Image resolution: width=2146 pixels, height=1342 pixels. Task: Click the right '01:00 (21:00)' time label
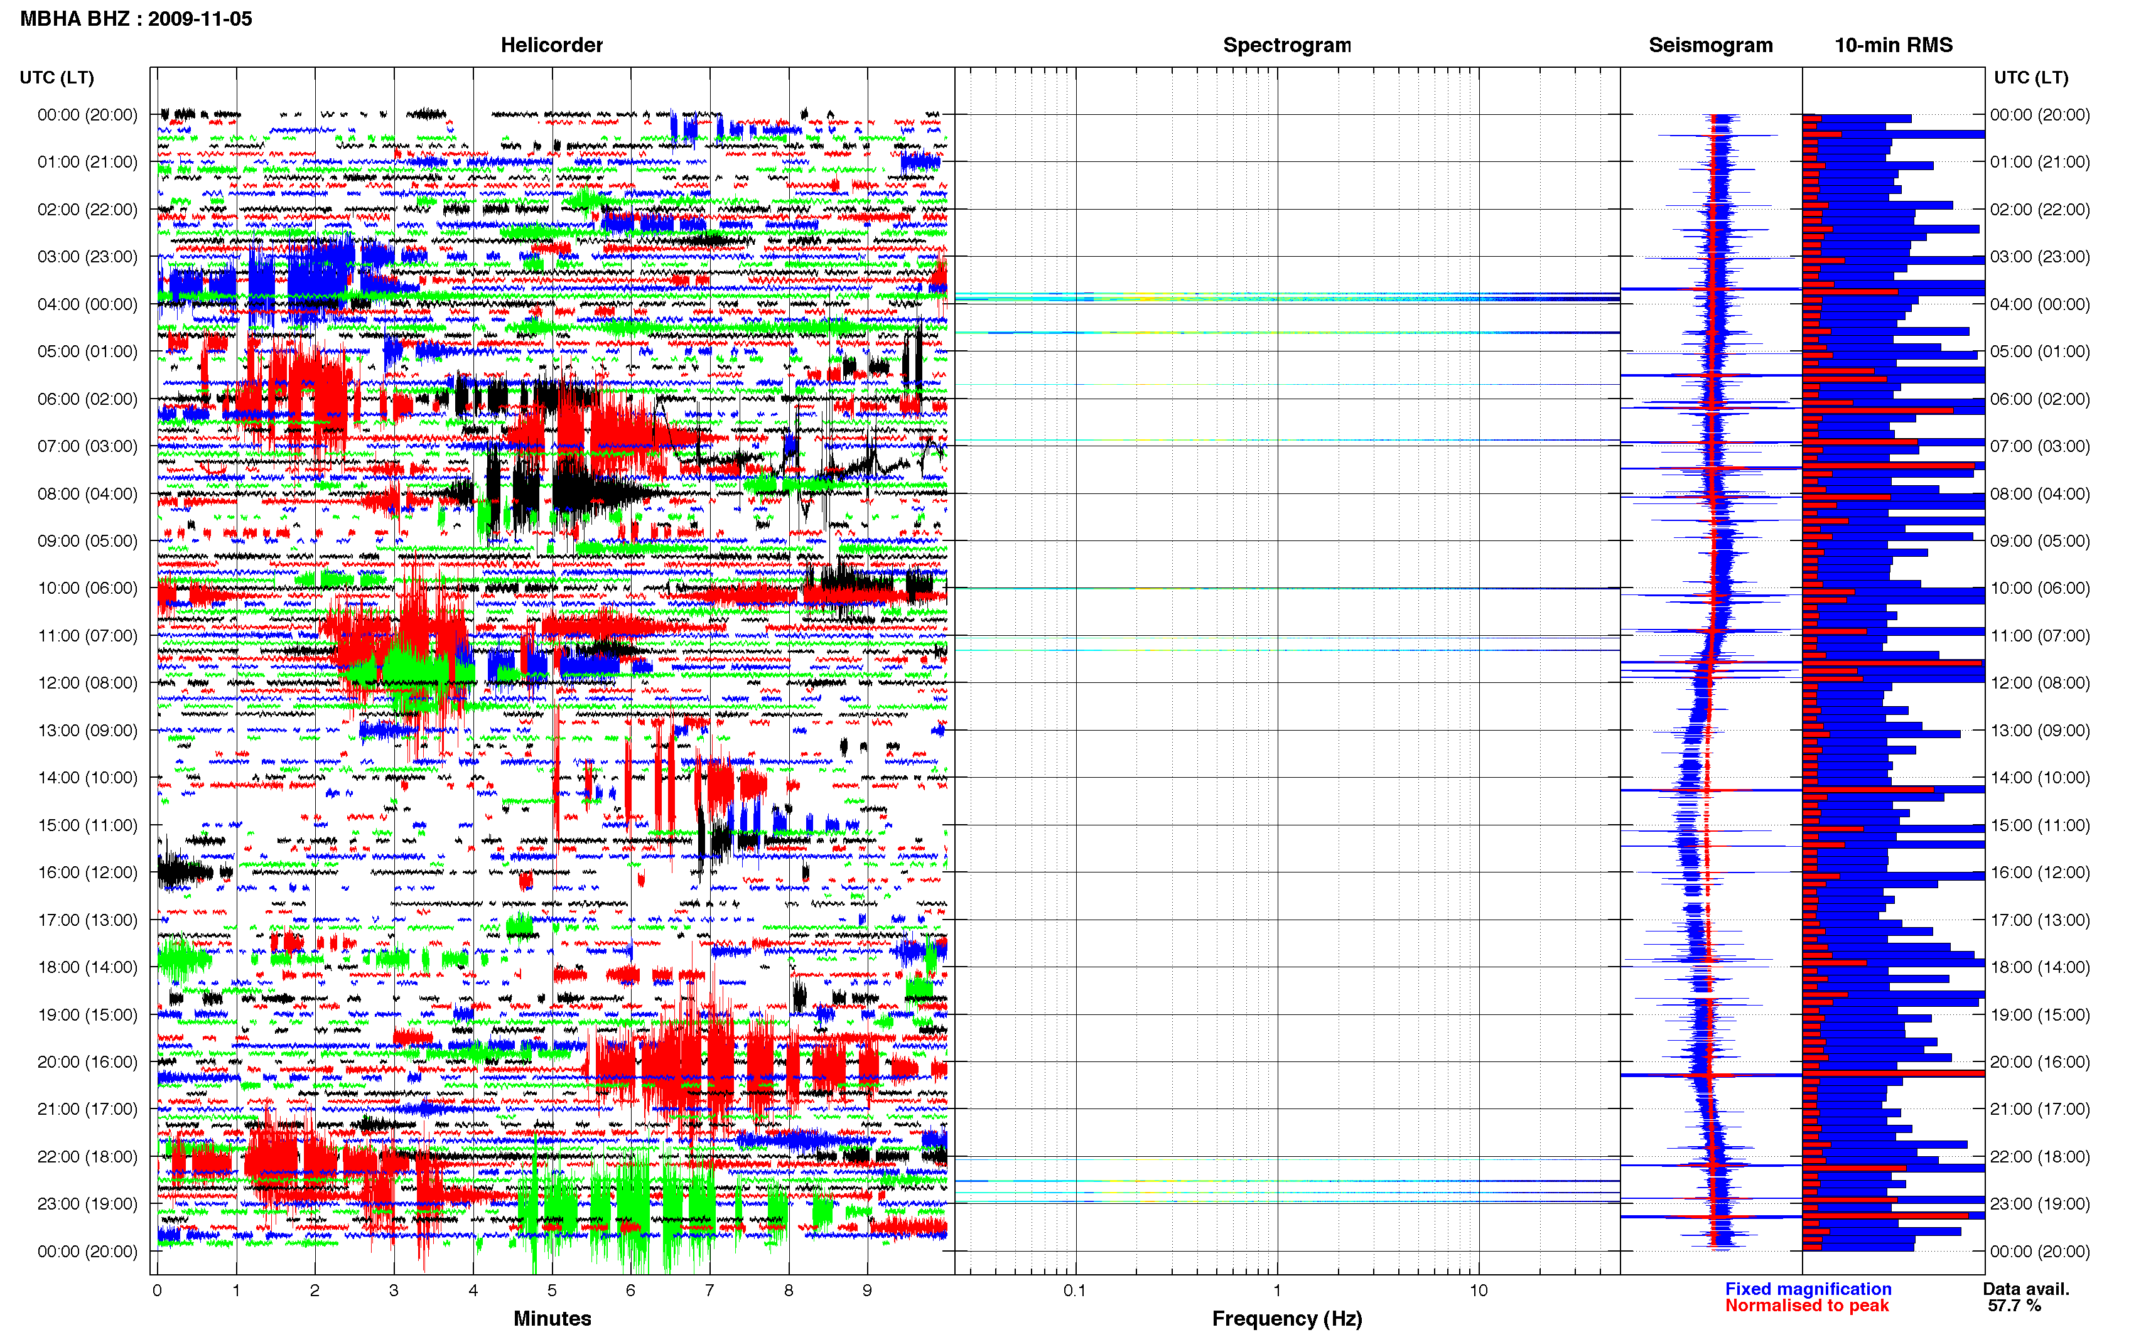coord(2039,163)
